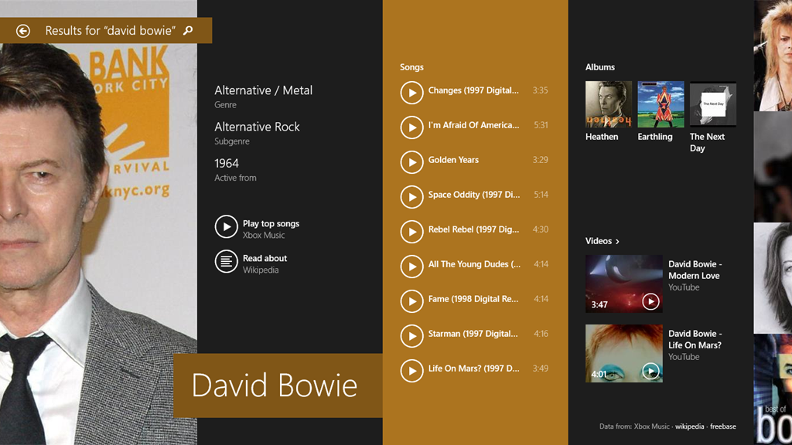Screen dimensions: 792x445
Task: Play the Golden Years song
Action: 411,162
